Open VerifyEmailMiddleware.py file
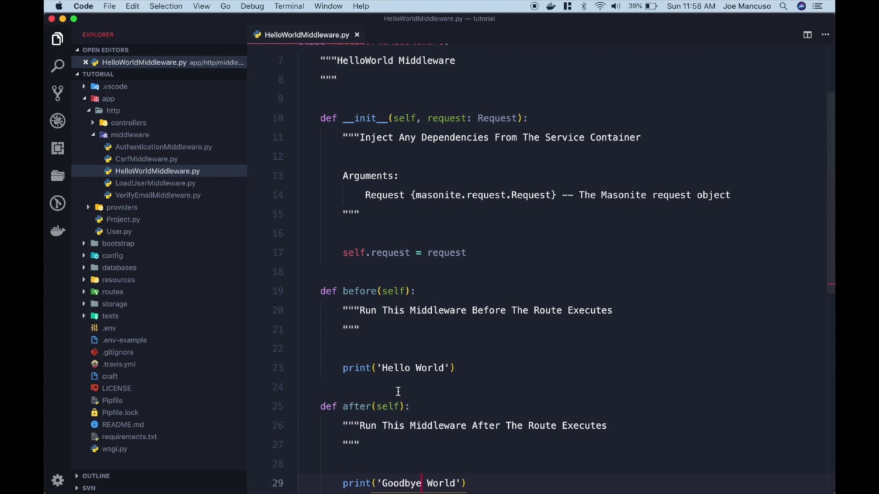The image size is (879, 494). pyautogui.click(x=158, y=196)
